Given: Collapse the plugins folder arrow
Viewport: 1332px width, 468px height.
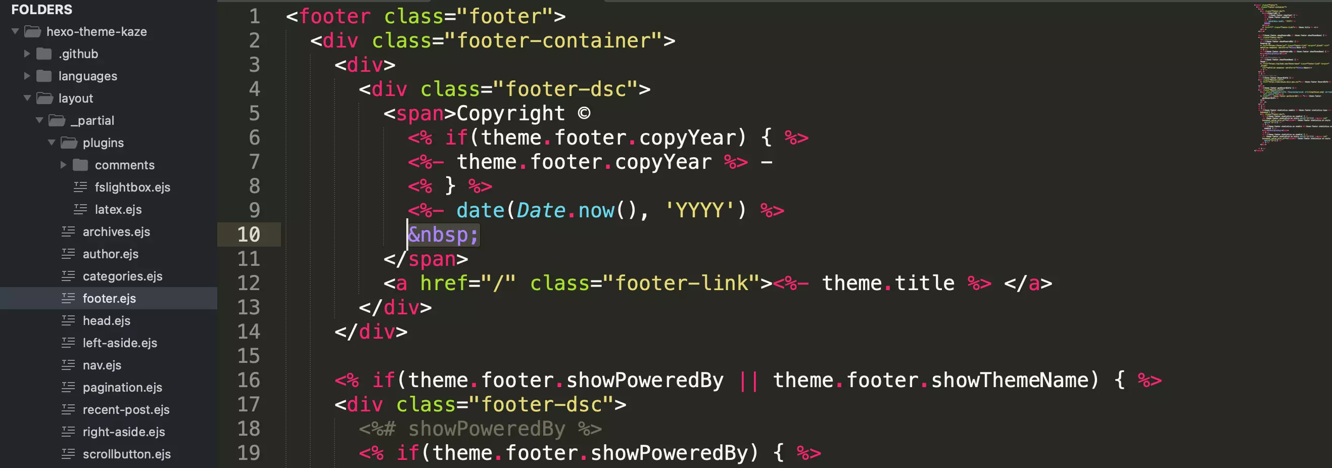Looking at the screenshot, I should 51,143.
